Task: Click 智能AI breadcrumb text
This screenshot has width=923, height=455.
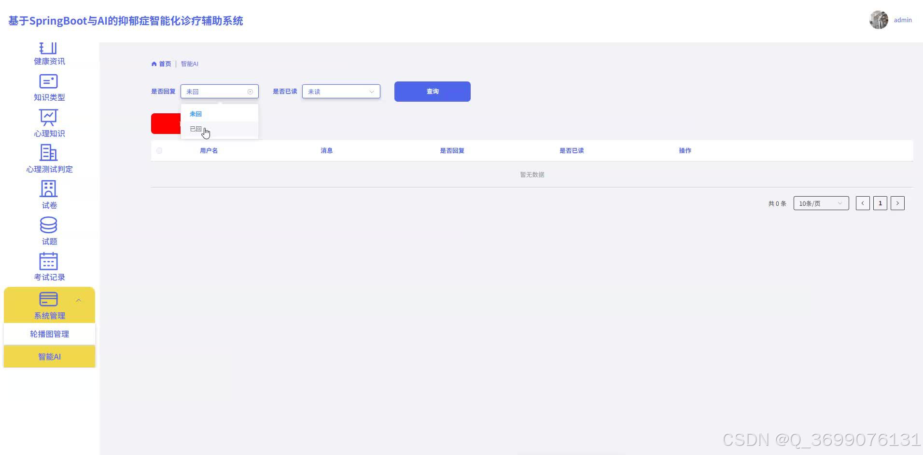Action: coord(189,64)
